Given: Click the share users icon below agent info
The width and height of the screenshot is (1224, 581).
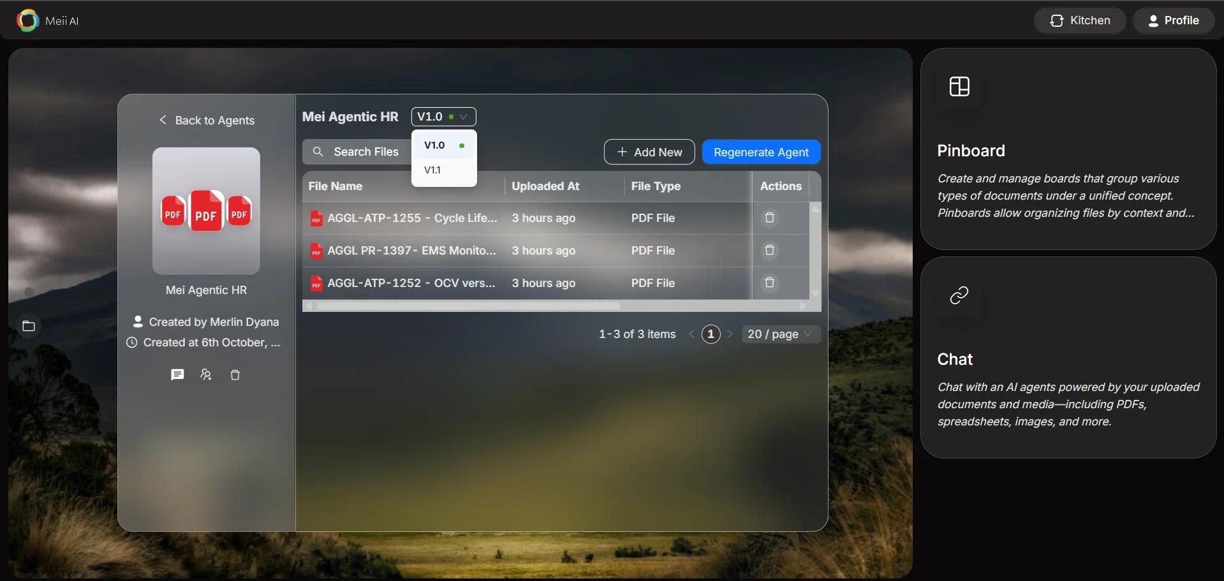Looking at the screenshot, I should pos(206,375).
